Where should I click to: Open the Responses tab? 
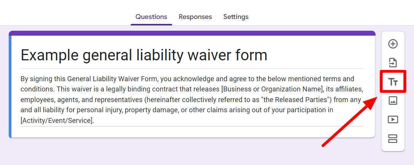tap(195, 17)
